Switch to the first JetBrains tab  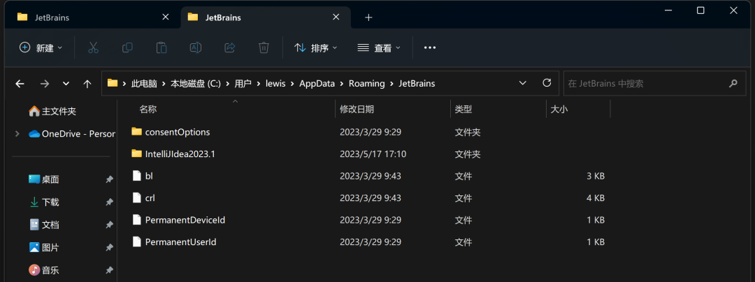92,17
